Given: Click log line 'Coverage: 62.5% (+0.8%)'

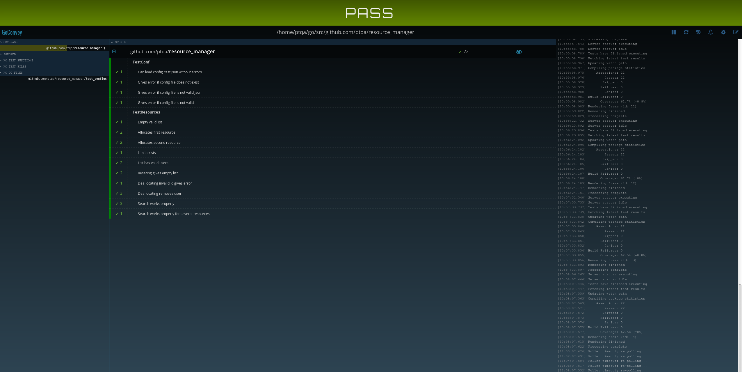Looking at the screenshot, I should tap(623, 255).
